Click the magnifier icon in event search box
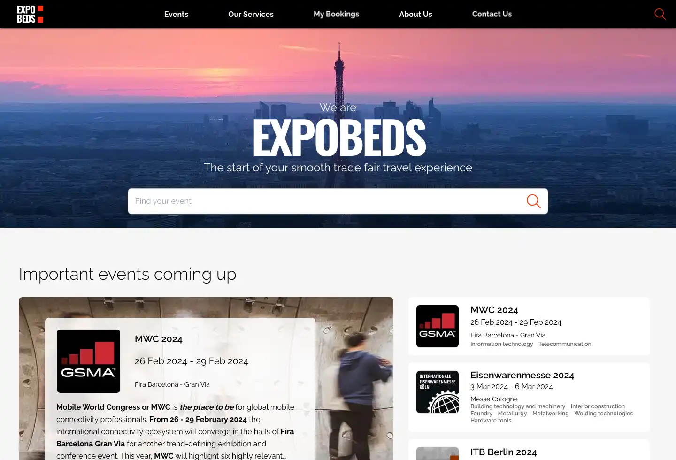Screen dimensions: 676x460 (x=533, y=201)
